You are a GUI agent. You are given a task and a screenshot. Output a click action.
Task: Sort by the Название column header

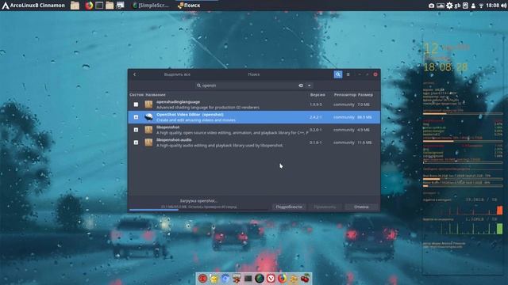point(156,95)
